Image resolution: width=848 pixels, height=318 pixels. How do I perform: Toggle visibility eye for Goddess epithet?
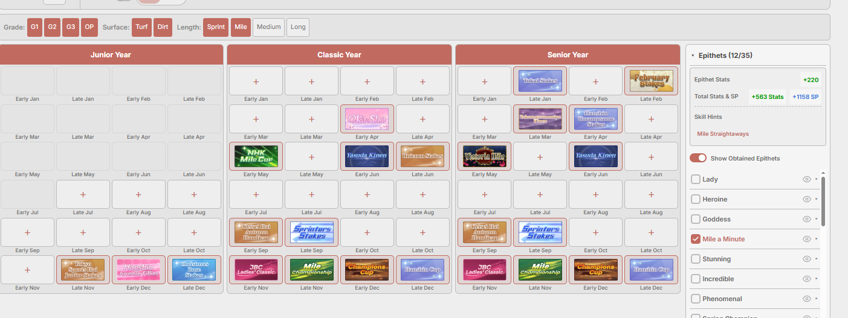pyautogui.click(x=806, y=219)
